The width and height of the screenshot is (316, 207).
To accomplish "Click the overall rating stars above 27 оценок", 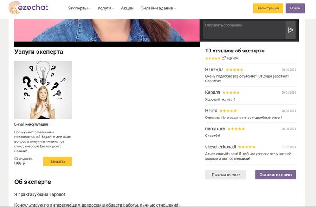I will pos(213,58).
